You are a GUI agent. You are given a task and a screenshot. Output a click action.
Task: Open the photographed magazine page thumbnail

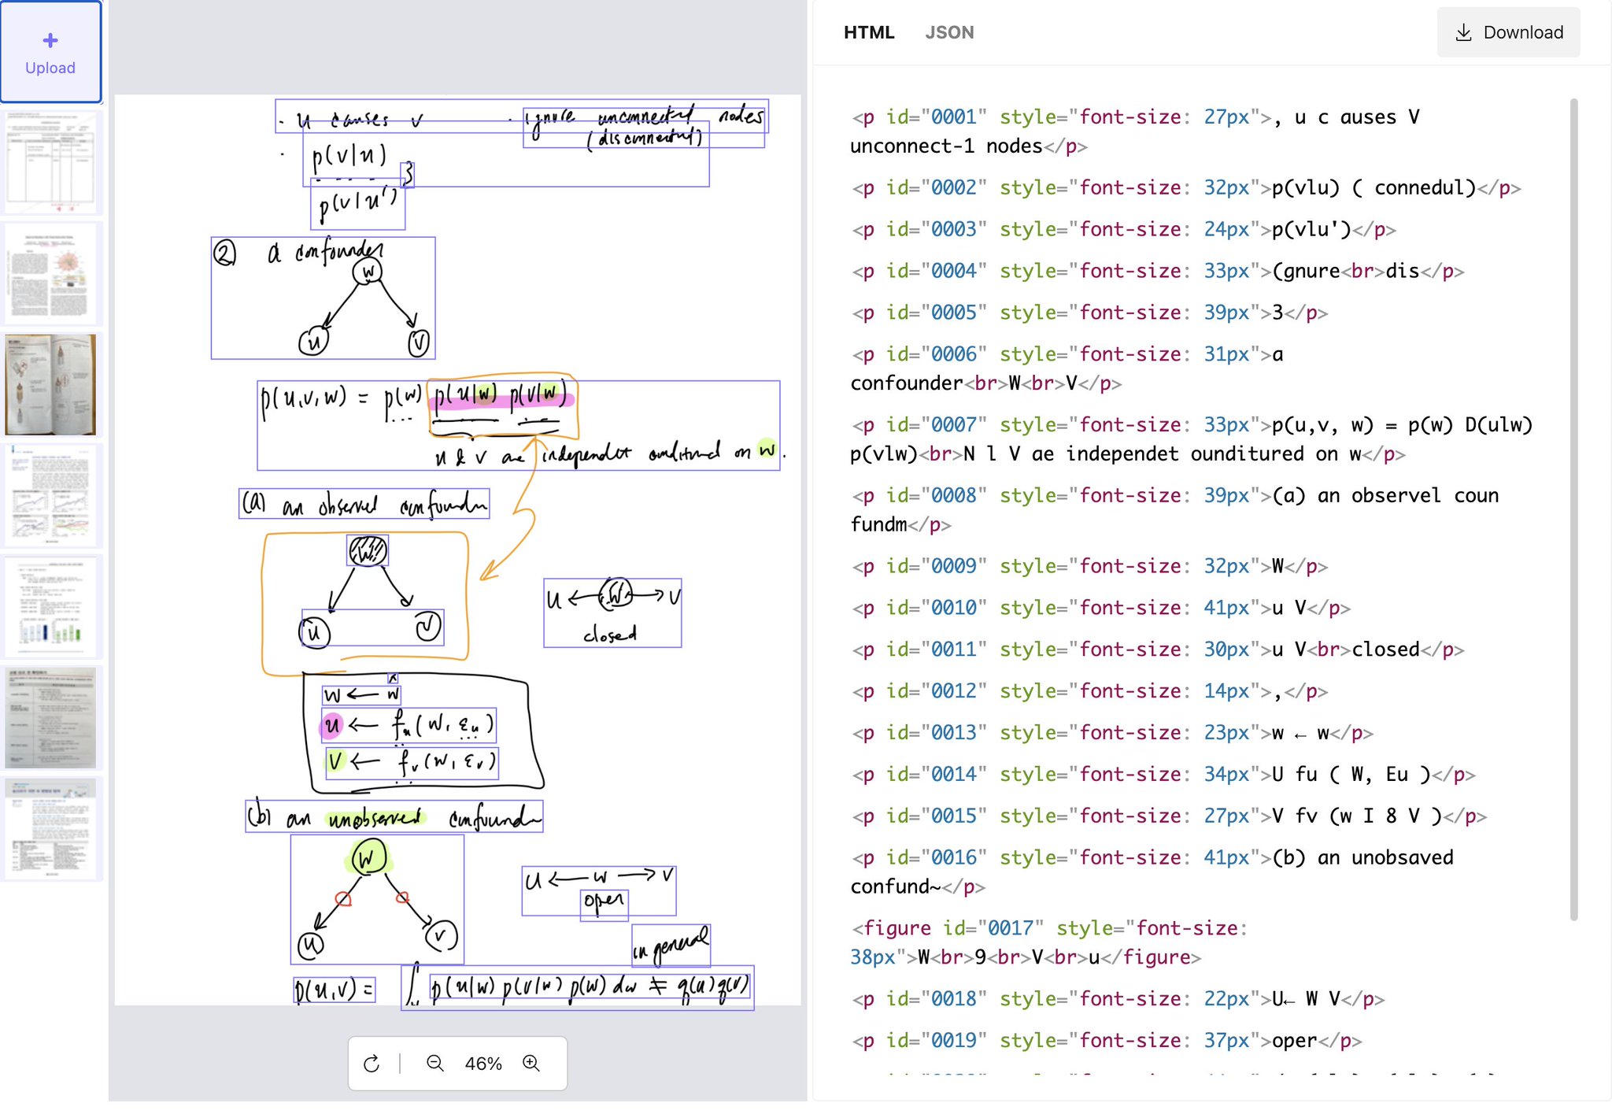click(50, 385)
